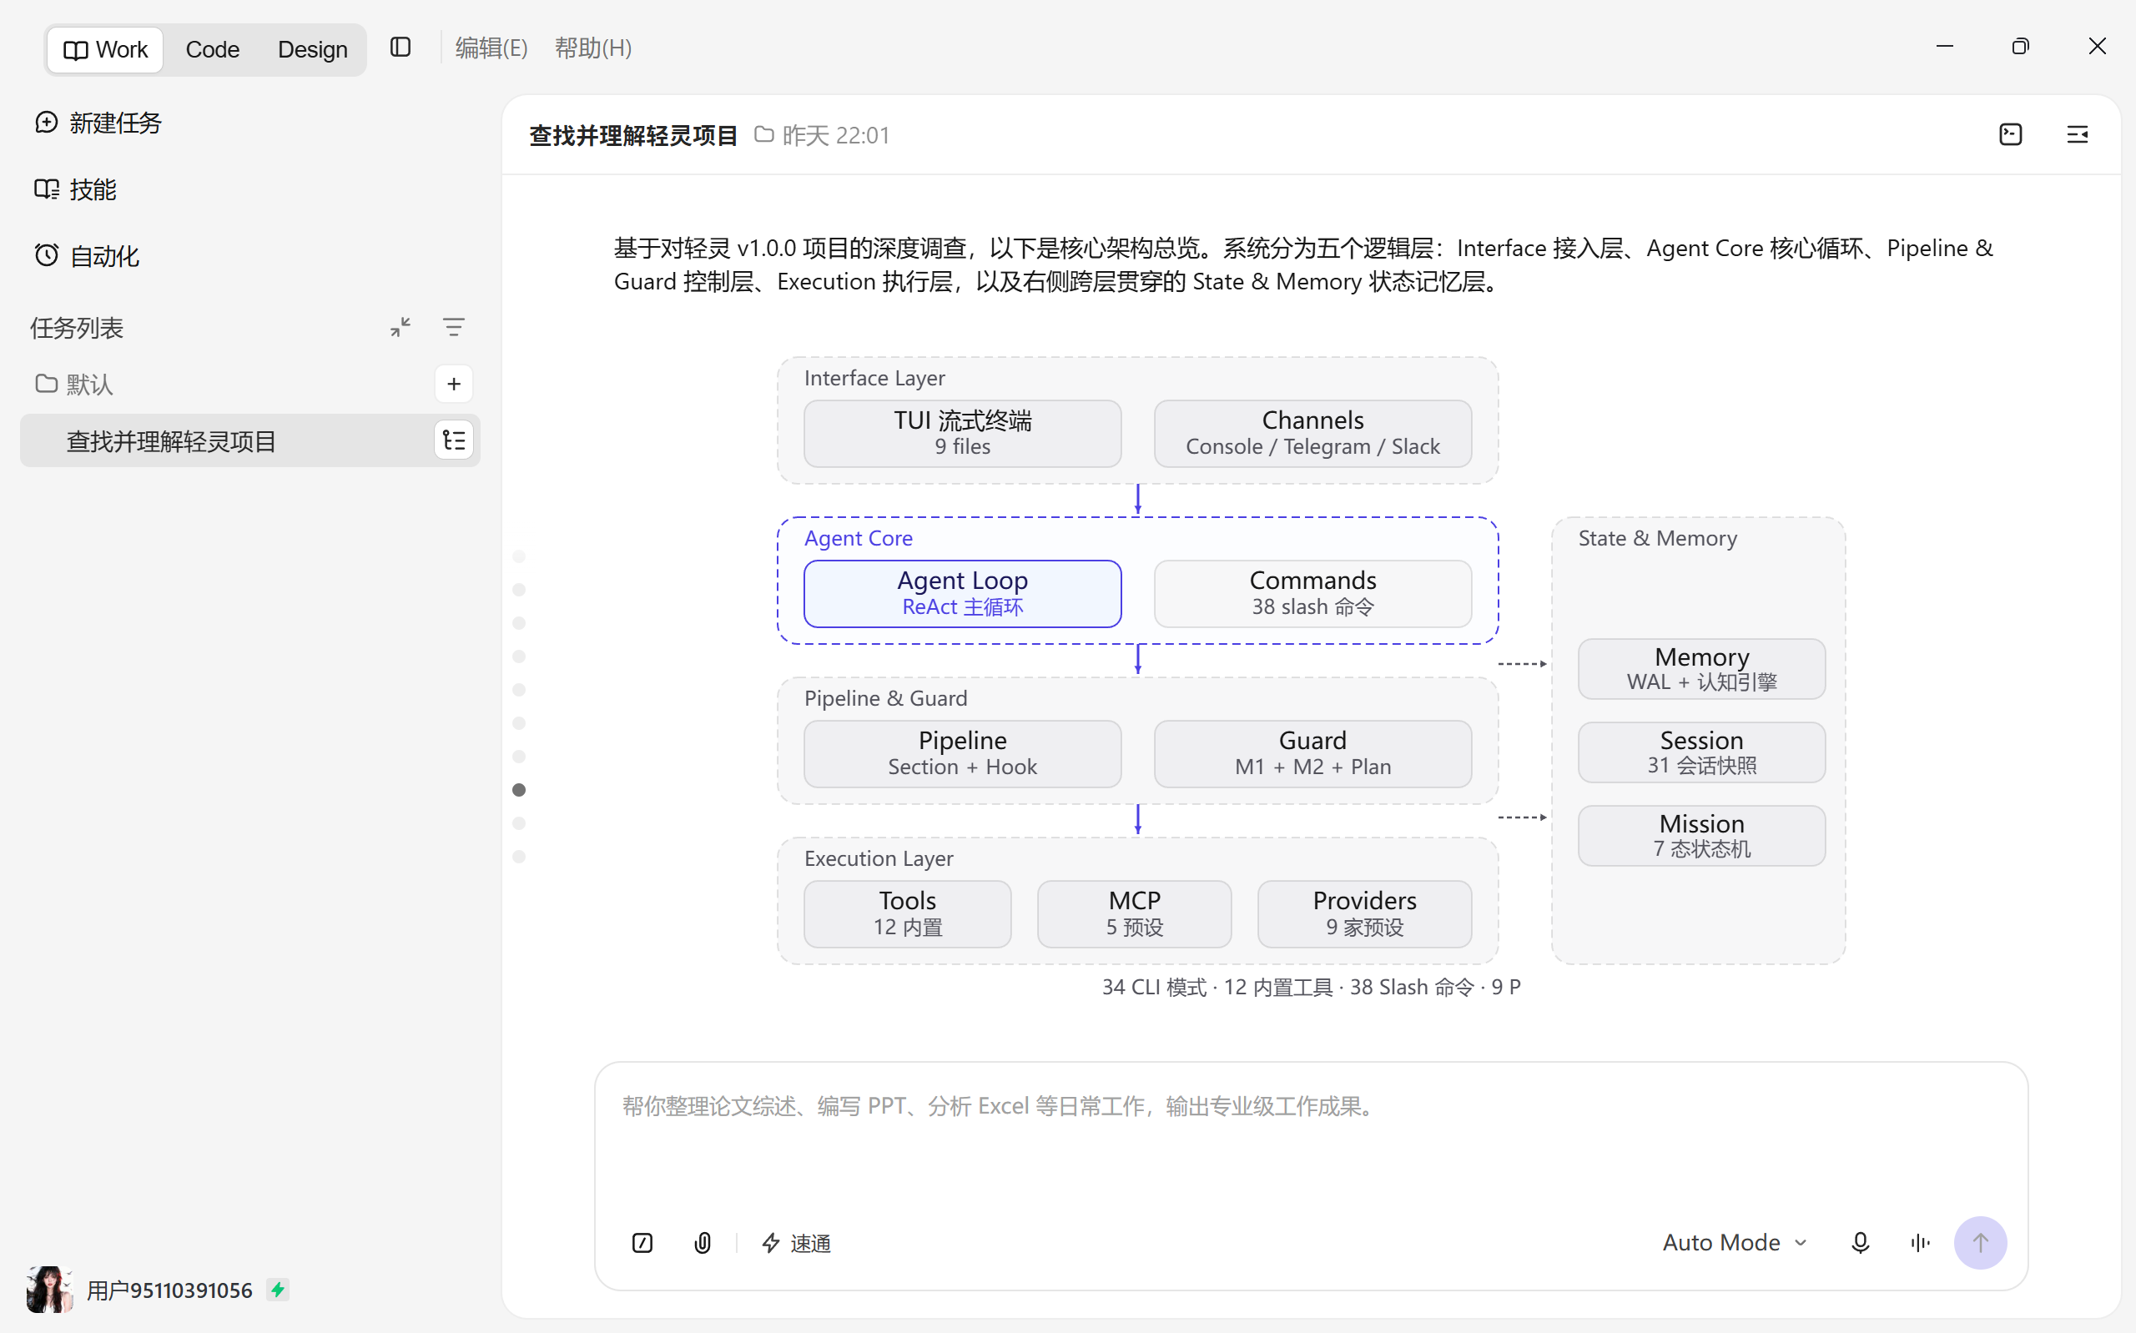
Task: Click the Memory WAL node
Action: pos(1701,669)
